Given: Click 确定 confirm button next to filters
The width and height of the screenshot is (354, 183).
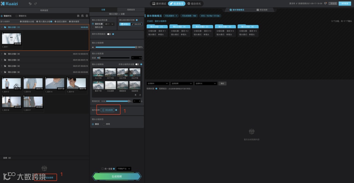Looking at the screenshot, I should pyautogui.click(x=222, y=84).
